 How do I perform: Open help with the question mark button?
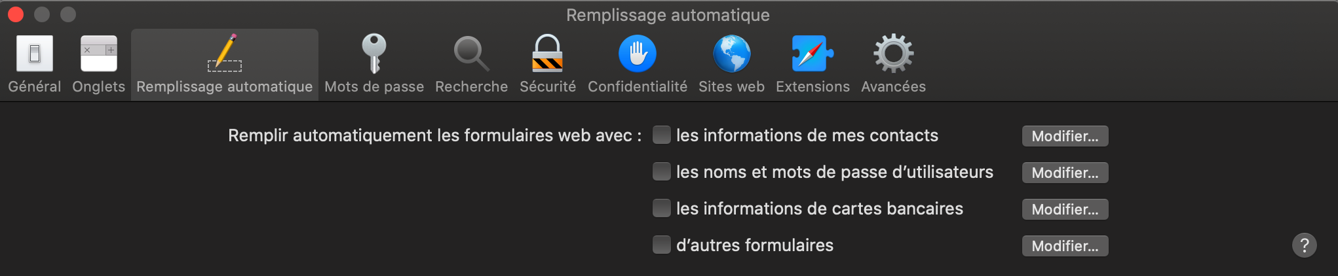pos(1304,245)
